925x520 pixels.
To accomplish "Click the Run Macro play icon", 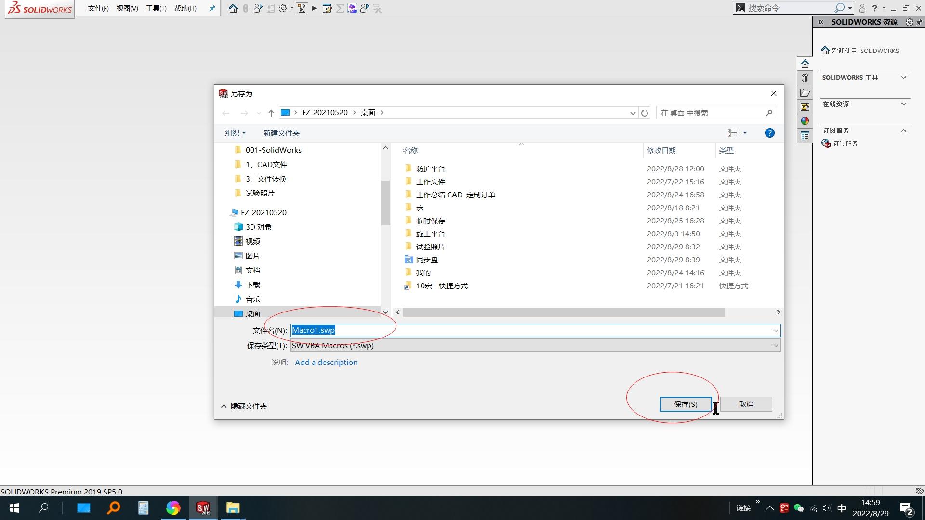I will (x=315, y=8).
